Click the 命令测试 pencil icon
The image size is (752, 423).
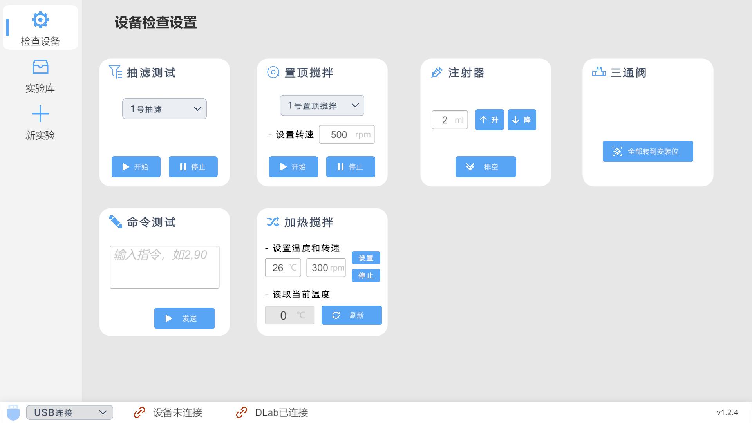(116, 222)
